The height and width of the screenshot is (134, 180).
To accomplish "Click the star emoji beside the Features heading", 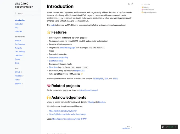I will (49, 32).
